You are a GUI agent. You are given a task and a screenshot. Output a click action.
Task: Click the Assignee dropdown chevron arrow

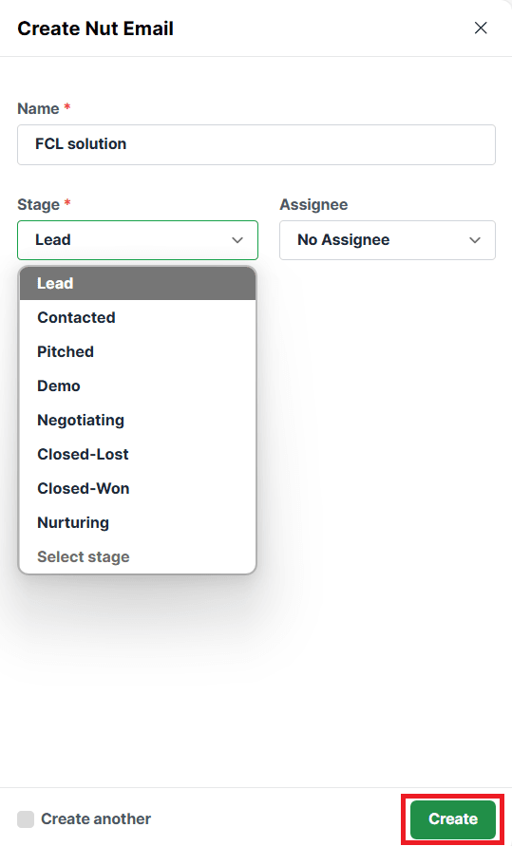coord(475,240)
